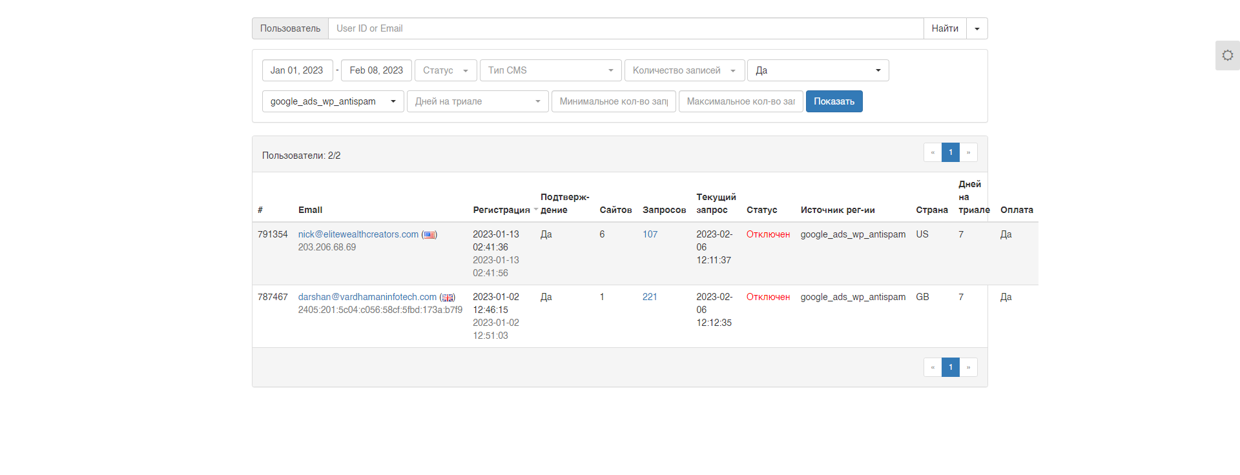Click next page arrow in bottom pagination
The image size is (1240, 475).
click(968, 367)
